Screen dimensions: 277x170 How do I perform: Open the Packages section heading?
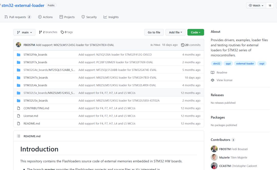(x=218, y=118)
